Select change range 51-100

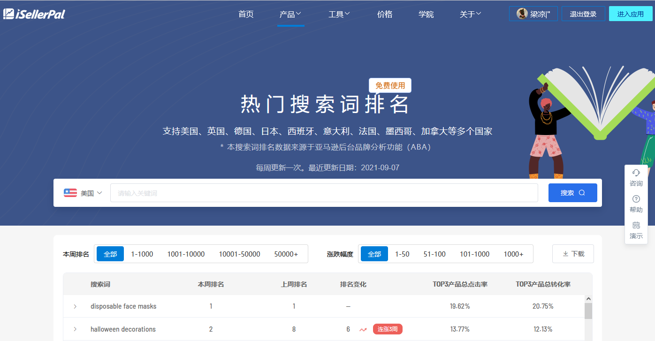434,254
